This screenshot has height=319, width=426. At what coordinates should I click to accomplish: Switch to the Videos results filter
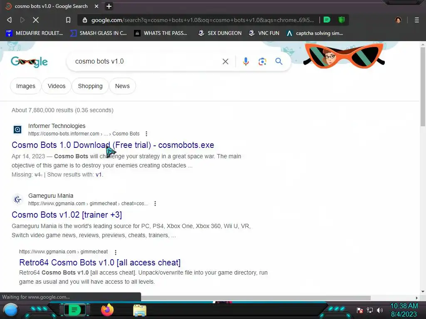pyautogui.click(x=57, y=86)
